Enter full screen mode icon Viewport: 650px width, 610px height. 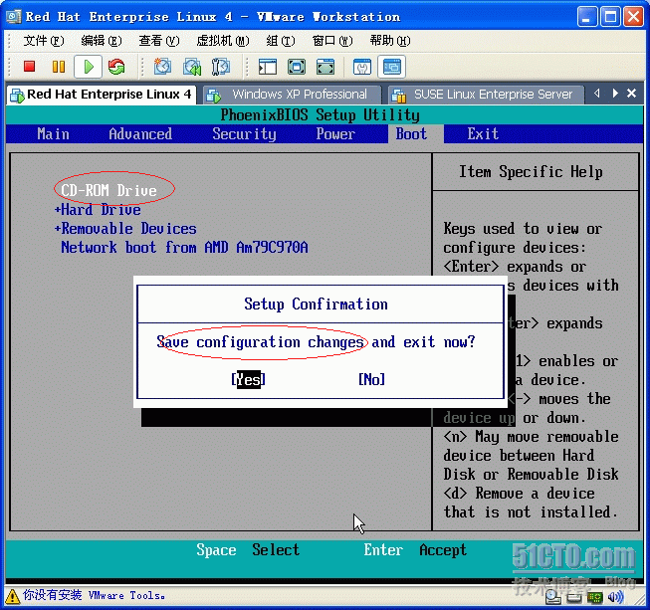(x=325, y=67)
